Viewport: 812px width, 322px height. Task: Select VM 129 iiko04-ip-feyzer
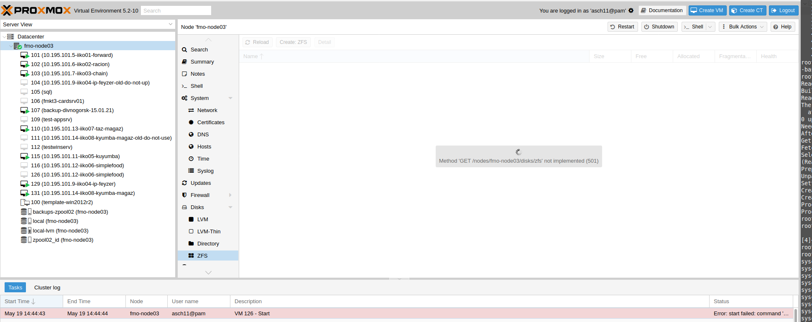[x=88, y=184]
